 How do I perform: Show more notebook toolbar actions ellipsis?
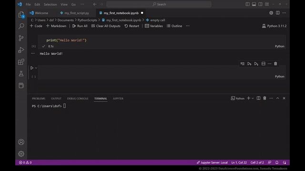[187, 26]
